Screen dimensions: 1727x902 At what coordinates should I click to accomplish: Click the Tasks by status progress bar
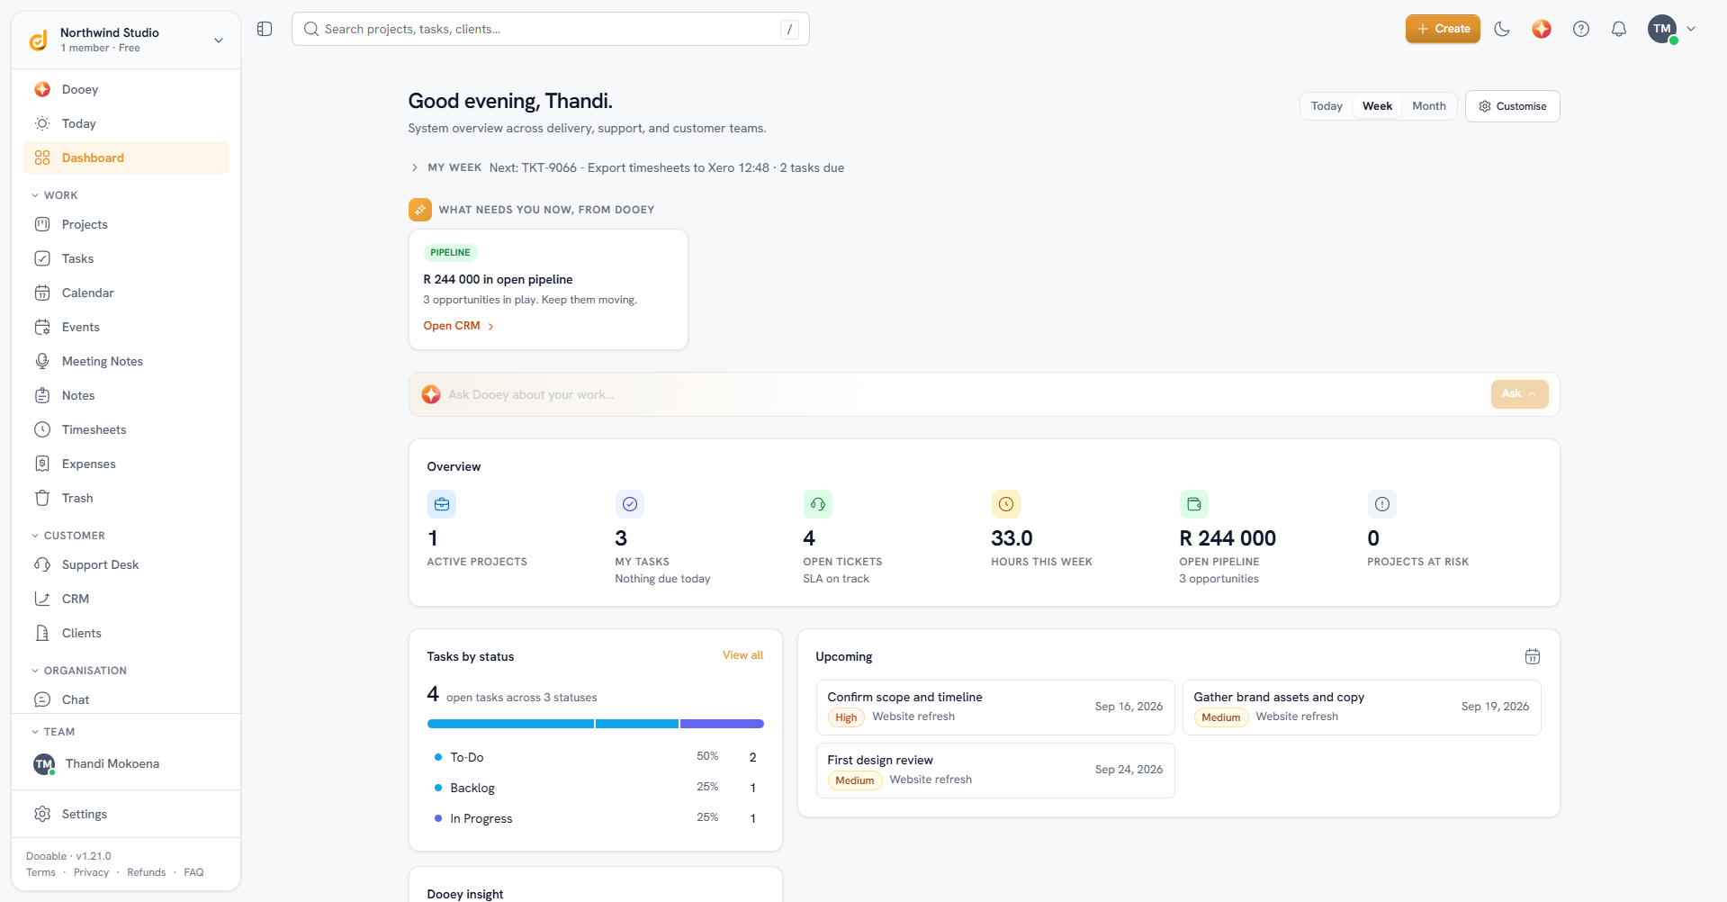(x=595, y=724)
